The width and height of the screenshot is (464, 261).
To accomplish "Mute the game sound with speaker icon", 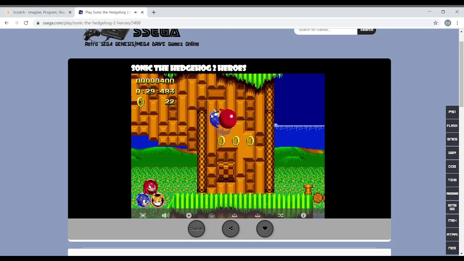I will pyautogui.click(x=166, y=216).
